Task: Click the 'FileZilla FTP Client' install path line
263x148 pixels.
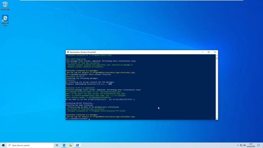Action: click(97, 111)
